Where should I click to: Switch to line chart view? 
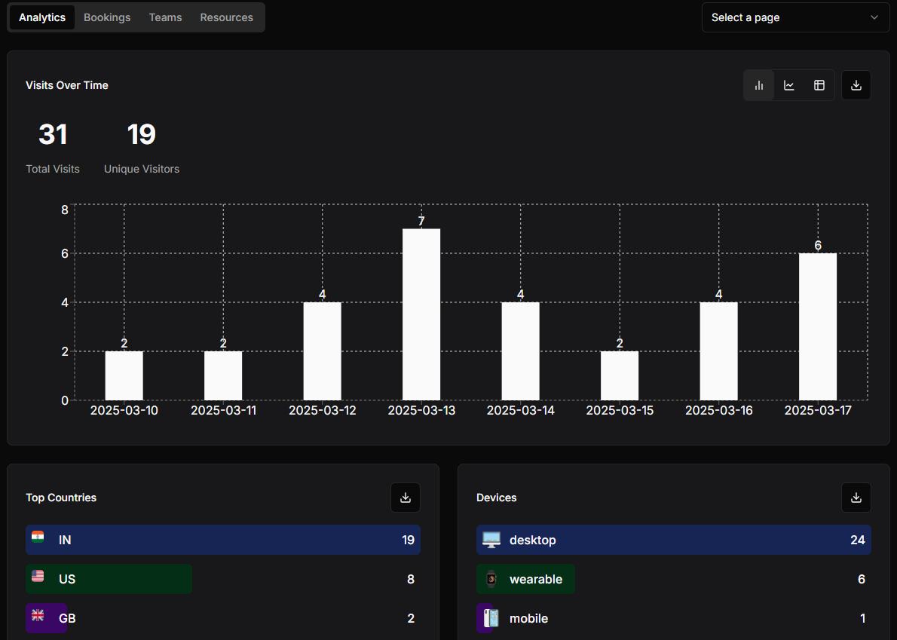tap(789, 85)
